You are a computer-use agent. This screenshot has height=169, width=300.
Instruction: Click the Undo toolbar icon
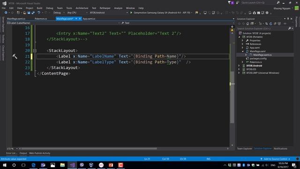coord(39,13)
